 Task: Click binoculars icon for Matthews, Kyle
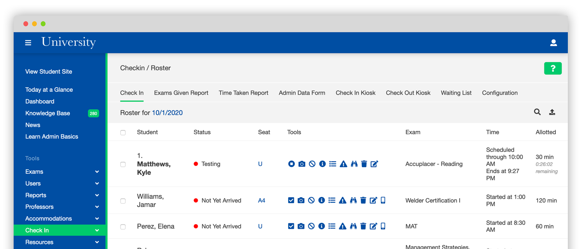coord(354,164)
